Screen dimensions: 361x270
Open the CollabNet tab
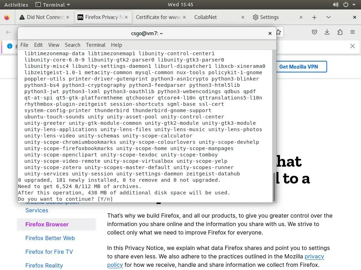point(219,17)
